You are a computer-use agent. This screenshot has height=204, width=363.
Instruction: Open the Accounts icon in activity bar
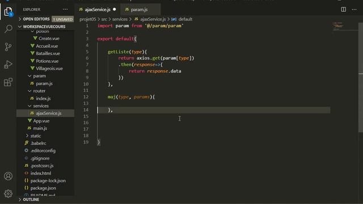point(9,176)
